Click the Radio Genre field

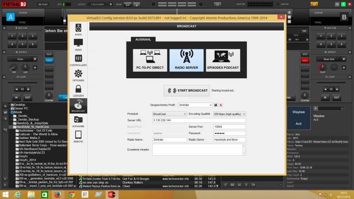(x=229, y=140)
